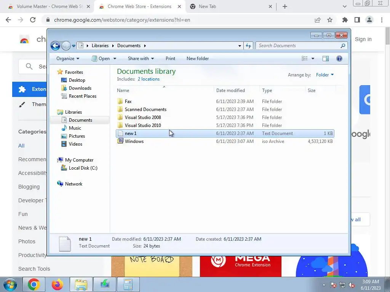The height and width of the screenshot is (292, 390).
Task: Open Chrome profile avatar icon
Action: pos(369,20)
